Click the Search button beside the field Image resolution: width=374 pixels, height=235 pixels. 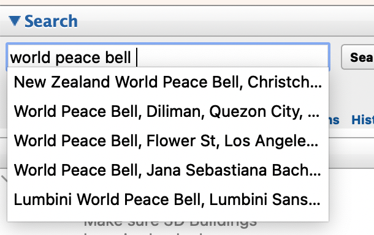[358, 57]
